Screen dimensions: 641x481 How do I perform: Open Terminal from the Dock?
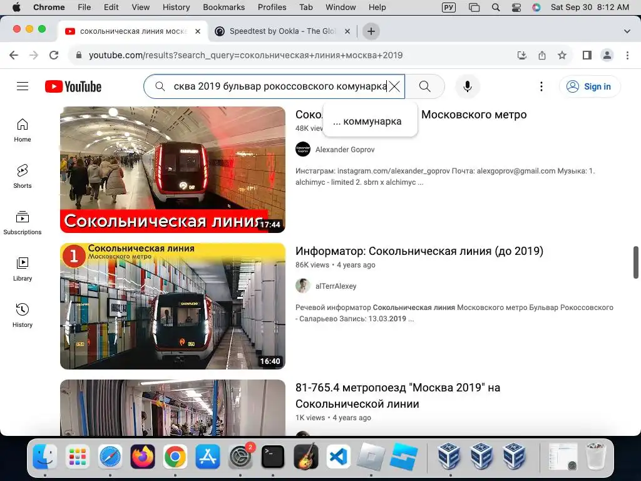click(273, 457)
